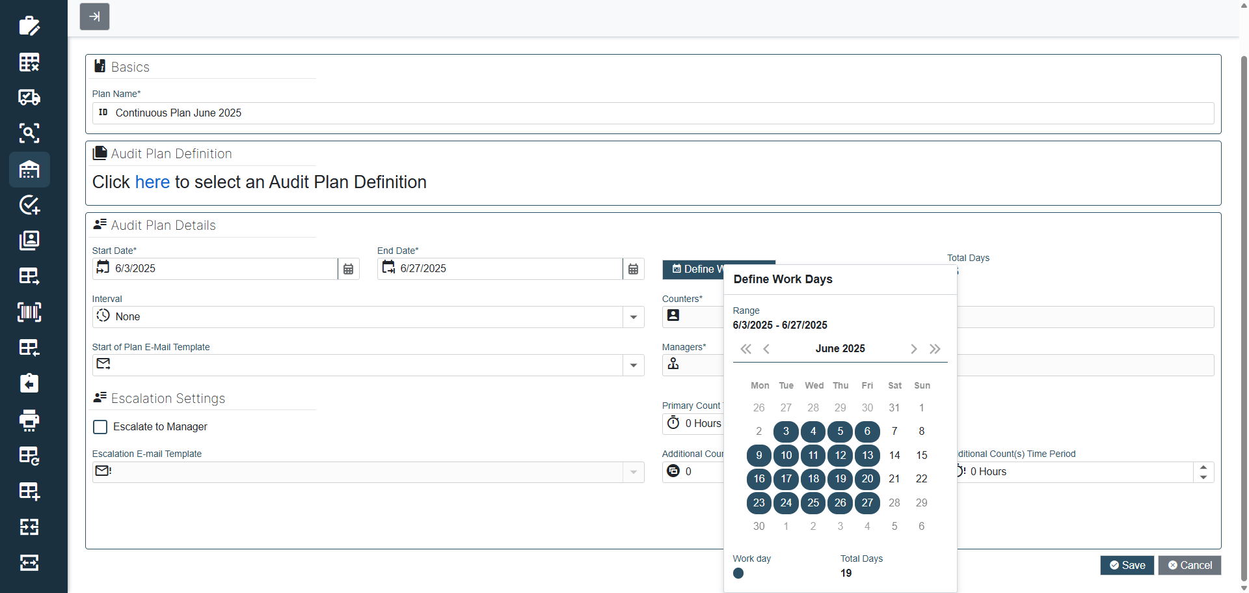Open Start of Plan E-Mail Template dropdown
1249x593 pixels.
pos(633,365)
